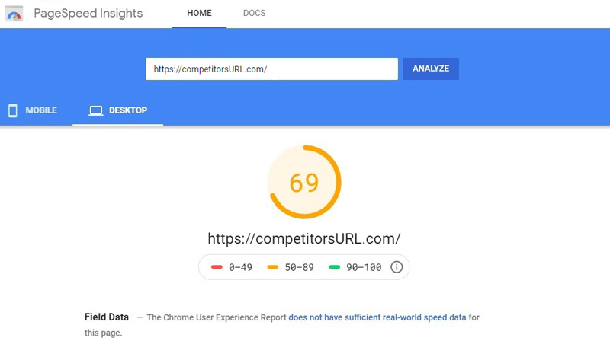Click the red 0-49 legend marker
The height and width of the screenshot is (338, 610).
click(x=217, y=267)
